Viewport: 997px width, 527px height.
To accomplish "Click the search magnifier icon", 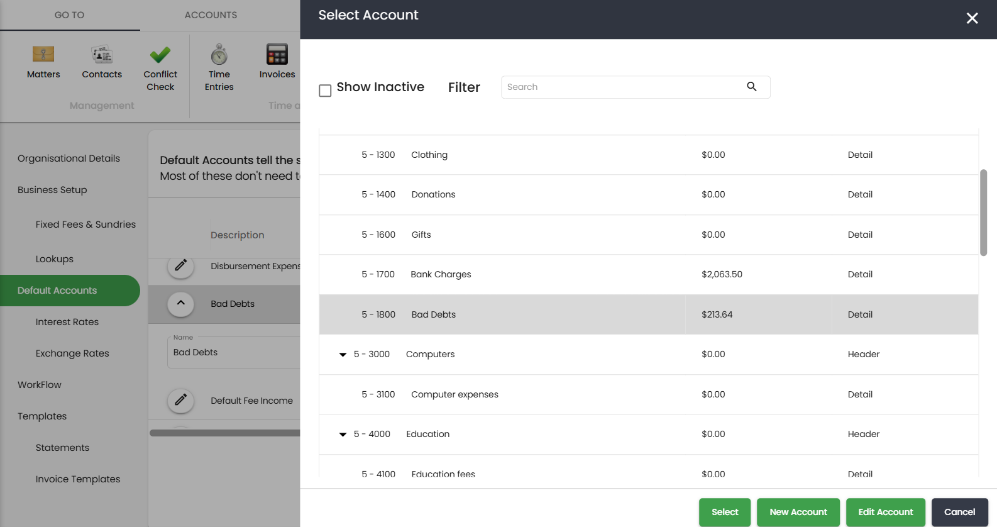I will click(x=752, y=87).
